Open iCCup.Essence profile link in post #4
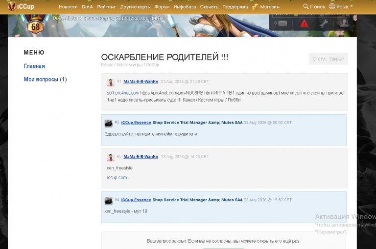The height and width of the screenshot is (249, 376). (x=136, y=200)
